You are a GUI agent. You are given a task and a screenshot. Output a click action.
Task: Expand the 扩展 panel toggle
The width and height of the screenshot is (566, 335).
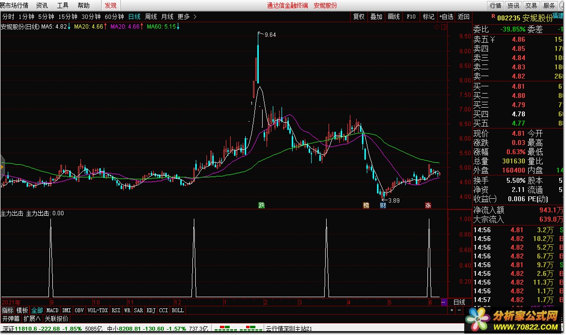point(32,319)
